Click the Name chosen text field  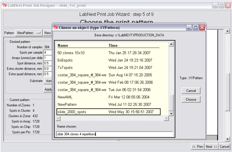coord(115,134)
